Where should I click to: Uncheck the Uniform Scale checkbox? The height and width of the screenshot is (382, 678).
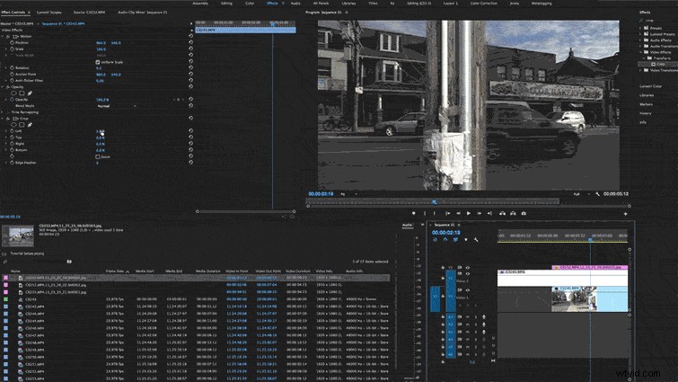tap(98, 62)
